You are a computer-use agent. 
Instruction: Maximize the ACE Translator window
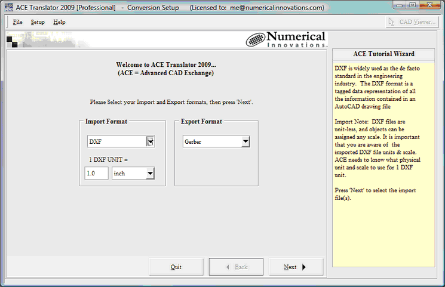(x=413, y=5)
